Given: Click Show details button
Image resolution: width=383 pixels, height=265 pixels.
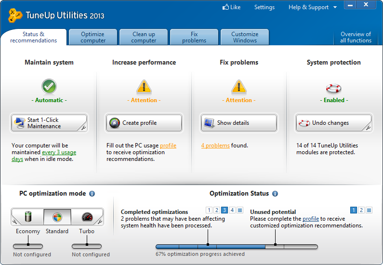Looking at the screenshot, I should click(238, 123).
